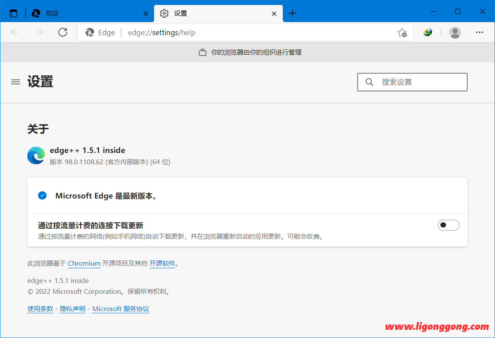Select the 设置 tab

(218, 13)
